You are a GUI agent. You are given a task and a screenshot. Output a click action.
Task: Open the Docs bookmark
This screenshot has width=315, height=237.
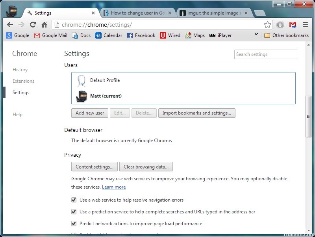[x=82, y=35]
